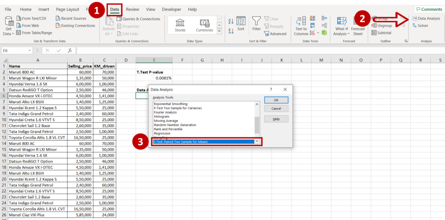Click Remove Duplicates icon
Image resolution: width=445 pixels, height=220 pixels.
312,26
